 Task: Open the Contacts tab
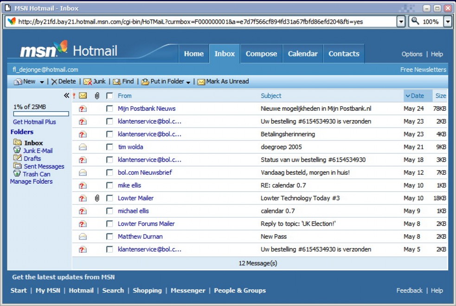coord(344,54)
